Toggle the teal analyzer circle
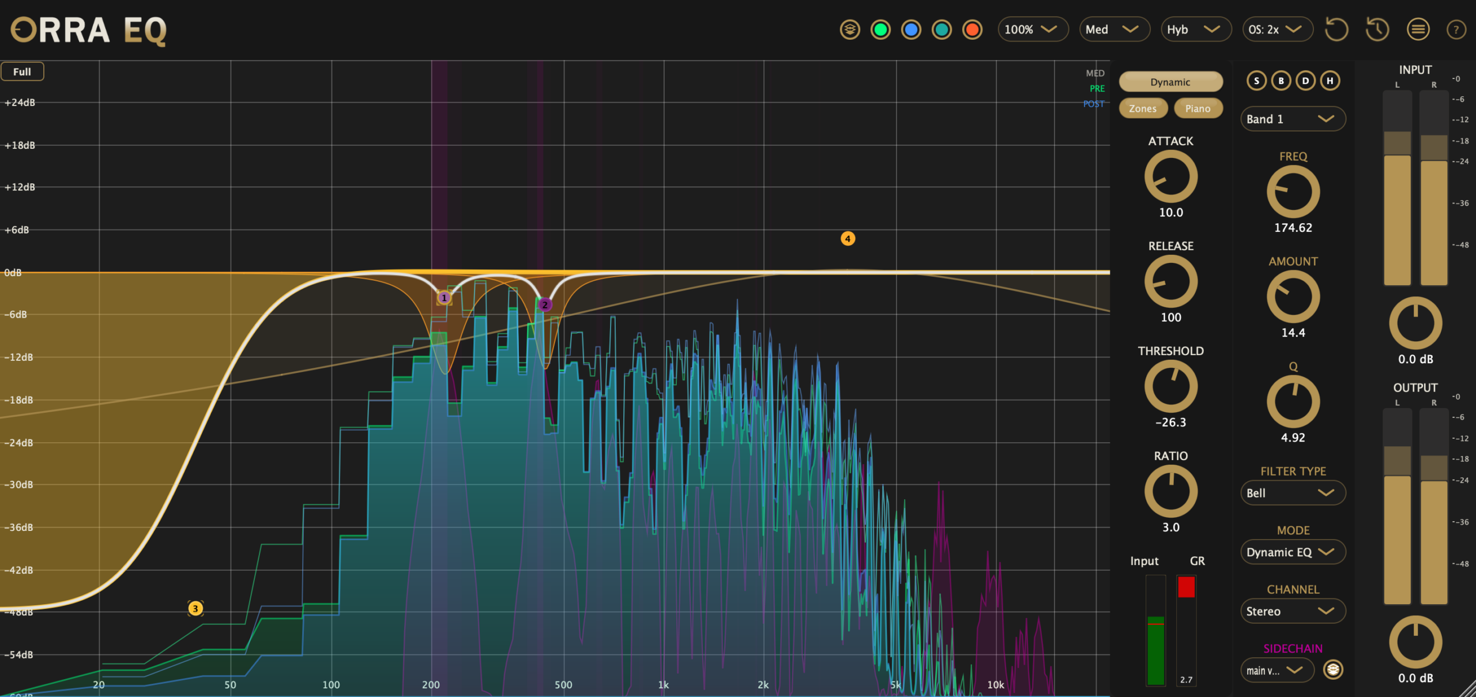This screenshot has height=697, width=1476. point(942,29)
